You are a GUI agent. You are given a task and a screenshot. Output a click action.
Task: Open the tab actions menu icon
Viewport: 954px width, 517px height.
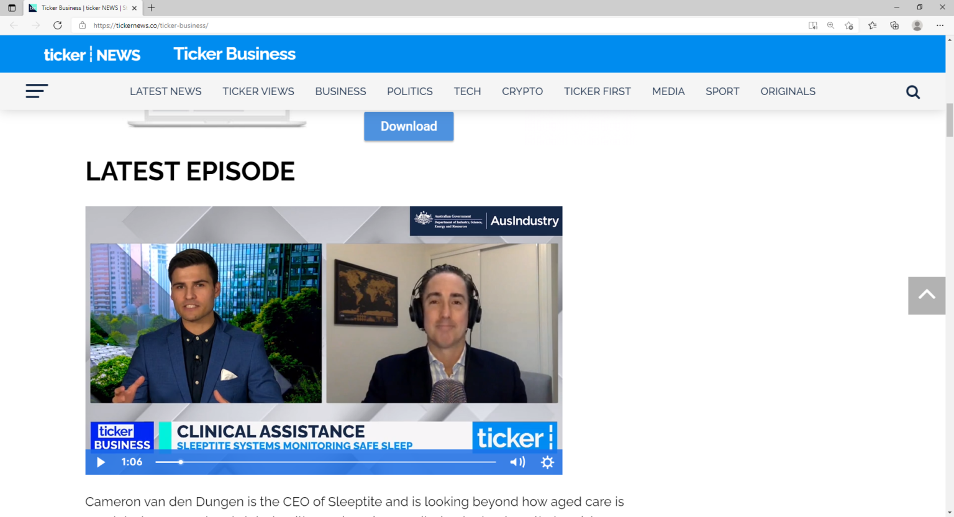[12, 8]
